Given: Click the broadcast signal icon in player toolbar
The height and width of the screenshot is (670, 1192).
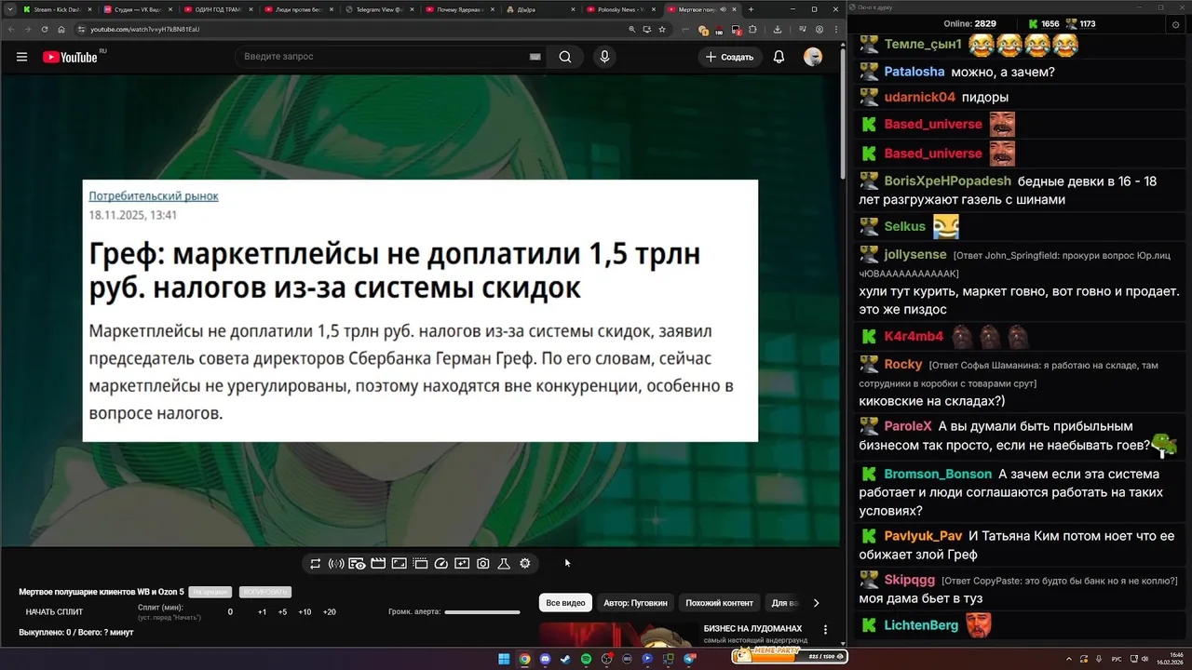Looking at the screenshot, I should point(336,564).
